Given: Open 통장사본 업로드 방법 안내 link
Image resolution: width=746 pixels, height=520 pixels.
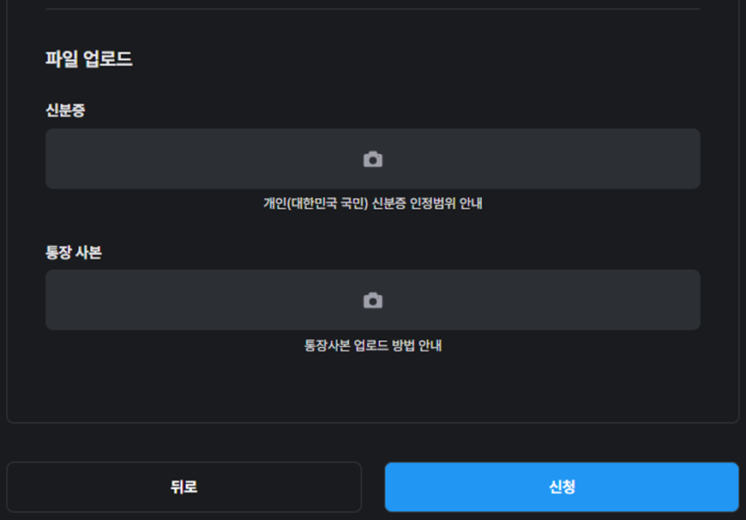Looking at the screenshot, I should click(x=372, y=346).
